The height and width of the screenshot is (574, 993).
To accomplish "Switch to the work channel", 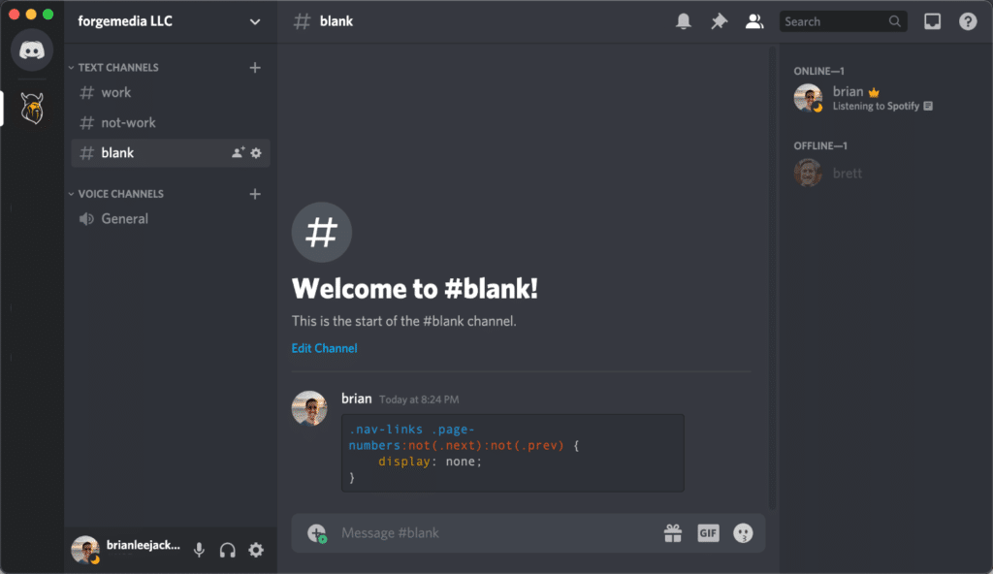I will [115, 93].
